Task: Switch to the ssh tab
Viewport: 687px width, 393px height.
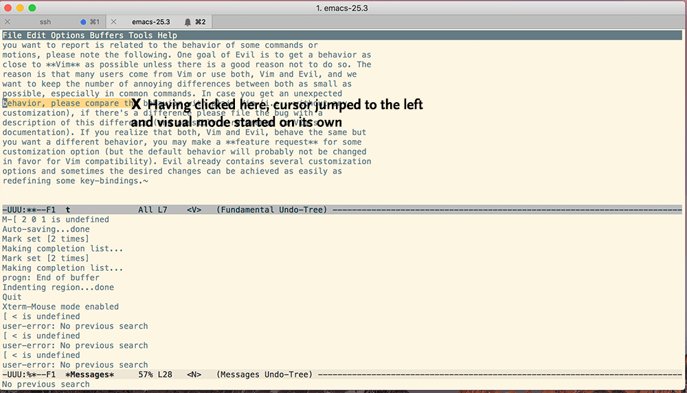Action: (x=45, y=22)
